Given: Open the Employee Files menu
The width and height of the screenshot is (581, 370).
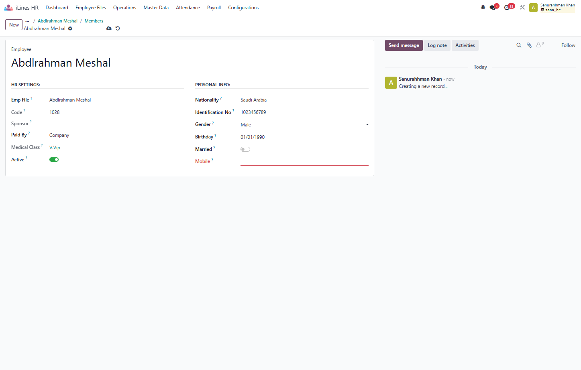Looking at the screenshot, I should click(x=91, y=8).
